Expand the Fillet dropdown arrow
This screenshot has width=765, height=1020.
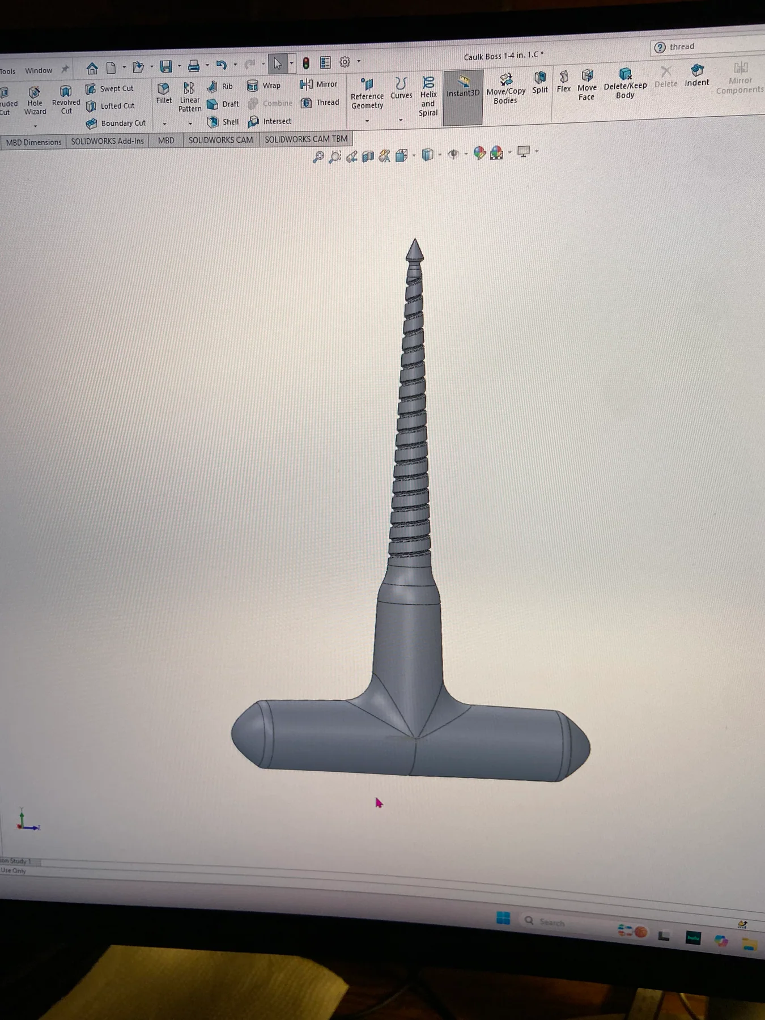coord(164,124)
